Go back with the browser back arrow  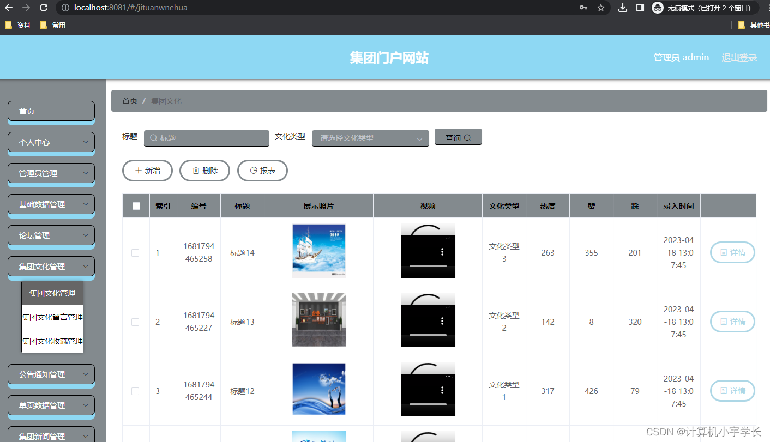[9, 8]
